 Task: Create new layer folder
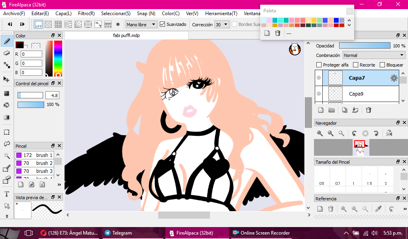pos(331,110)
